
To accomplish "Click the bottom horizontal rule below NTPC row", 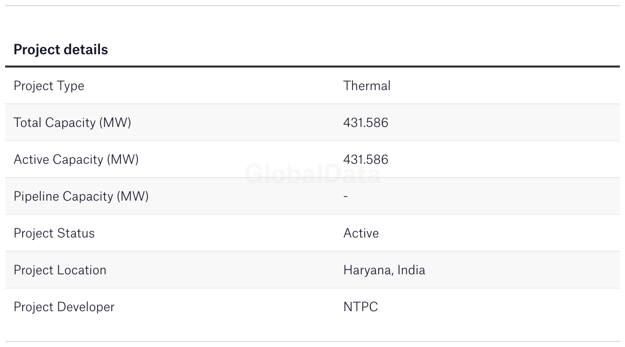I will point(312,341).
